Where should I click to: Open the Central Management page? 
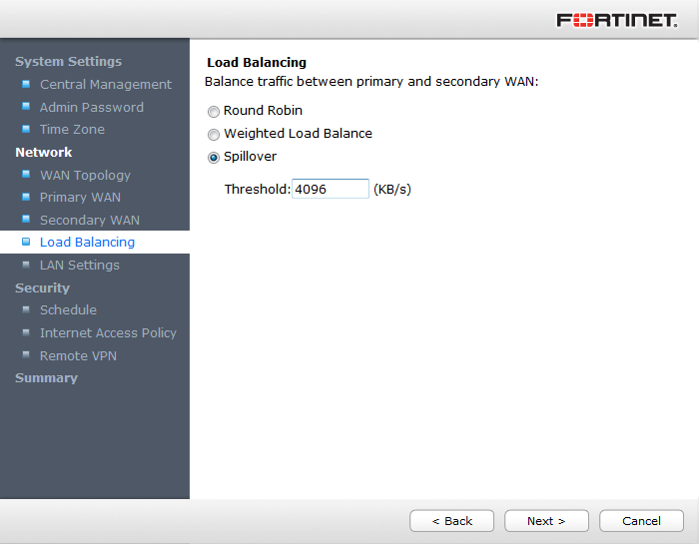click(x=105, y=85)
